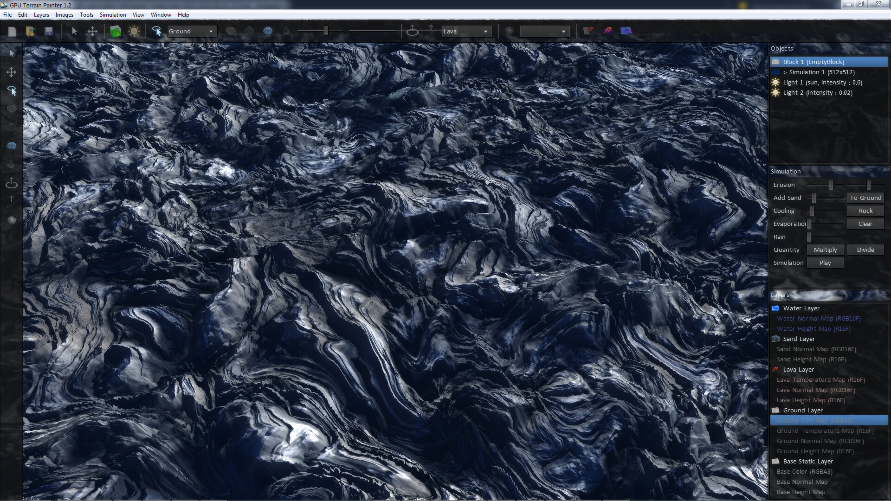Choose the droplet tool in the left sidebar
Screen dimensions: 891x501
[12, 165]
